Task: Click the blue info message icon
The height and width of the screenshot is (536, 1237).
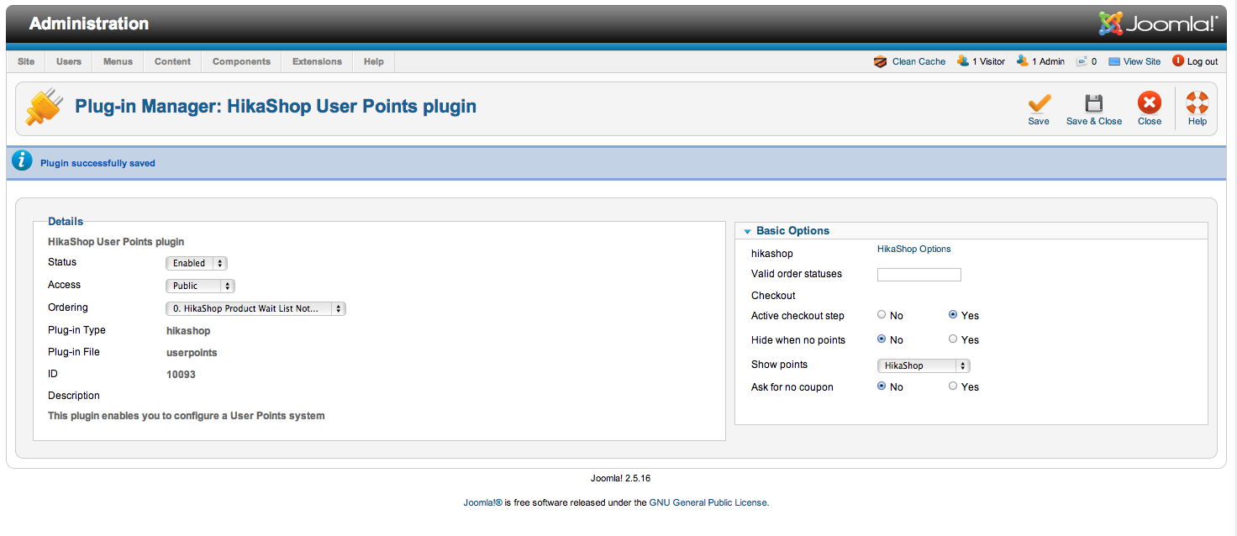Action: pos(22,161)
